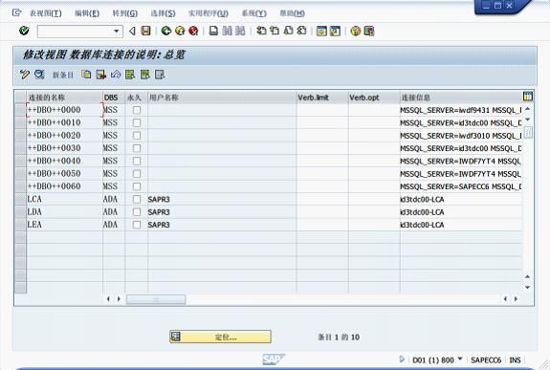Click the Print icon
This screenshot has width=550, height=370.
click(213, 31)
